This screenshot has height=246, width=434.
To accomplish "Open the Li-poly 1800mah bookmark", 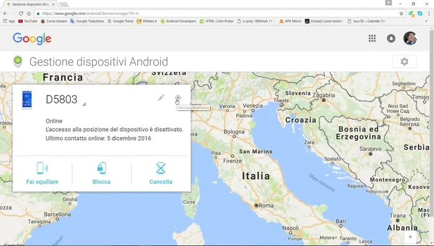I will click(x=256, y=21).
